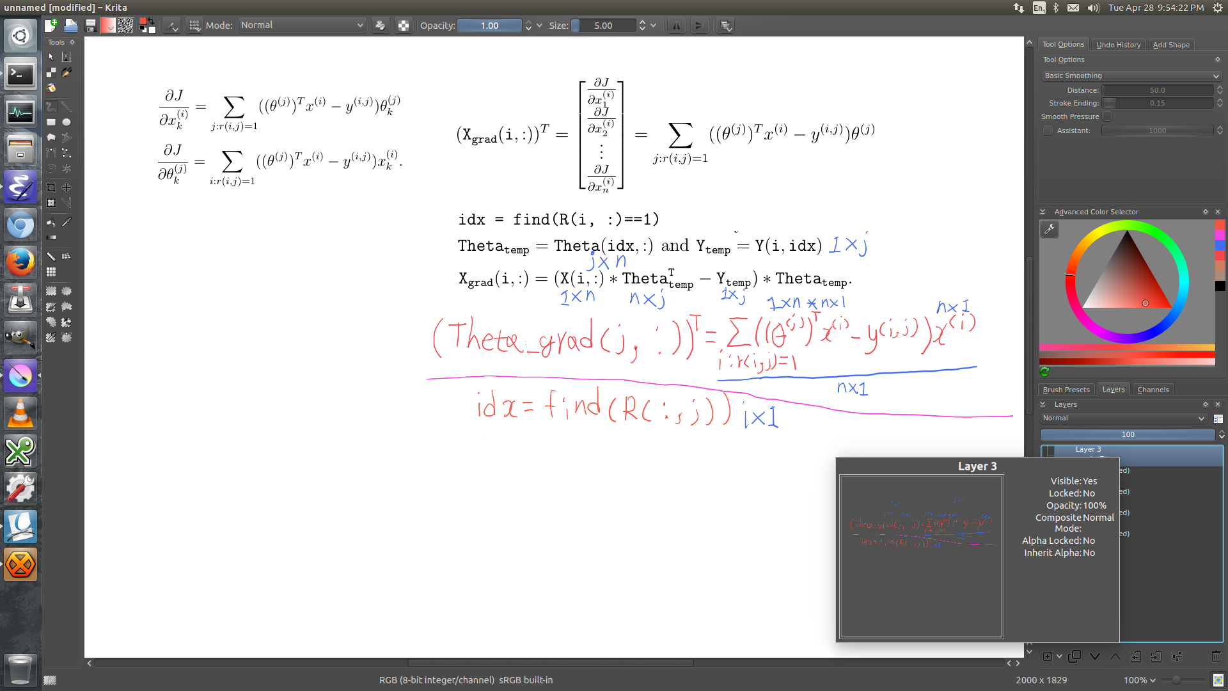Pick the shape selection arrow tool
Image resolution: width=1228 pixels, height=691 pixels.
tap(51, 57)
